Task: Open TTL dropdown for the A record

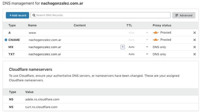Action: point(147,33)
